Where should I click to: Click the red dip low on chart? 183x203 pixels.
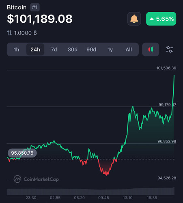pos(107,175)
